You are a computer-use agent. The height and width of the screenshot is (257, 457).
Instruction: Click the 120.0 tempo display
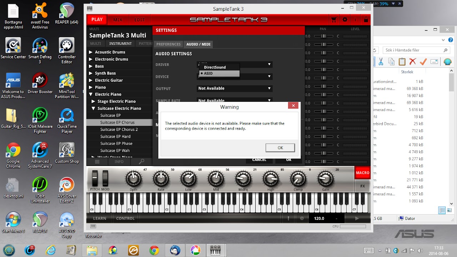[319, 218]
